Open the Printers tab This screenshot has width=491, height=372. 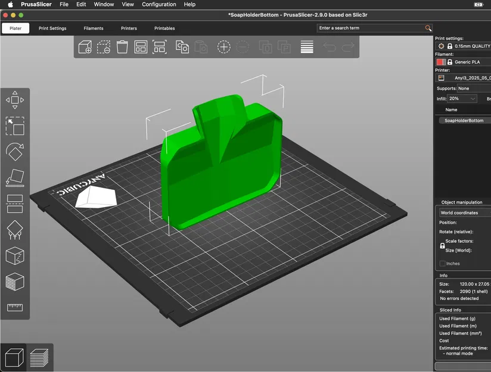[129, 28]
